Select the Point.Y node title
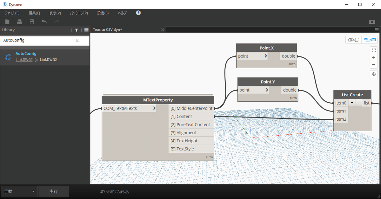The height and width of the screenshot is (199, 381). click(x=268, y=82)
